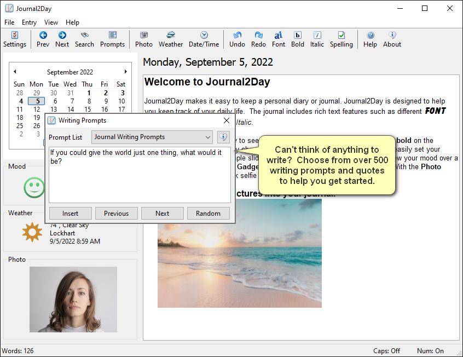Screen dimensions: 463x357
Task: Open the File menu
Action: point(9,22)
